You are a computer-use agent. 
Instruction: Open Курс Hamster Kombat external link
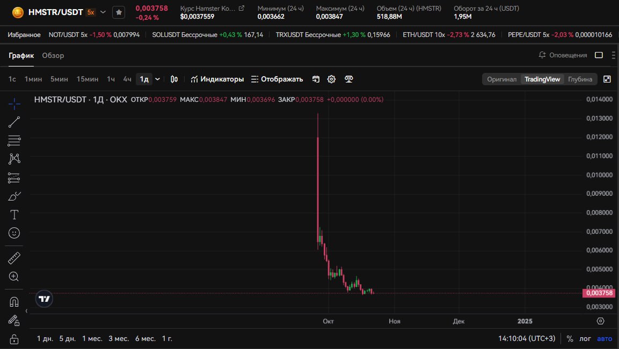(242, 8)
